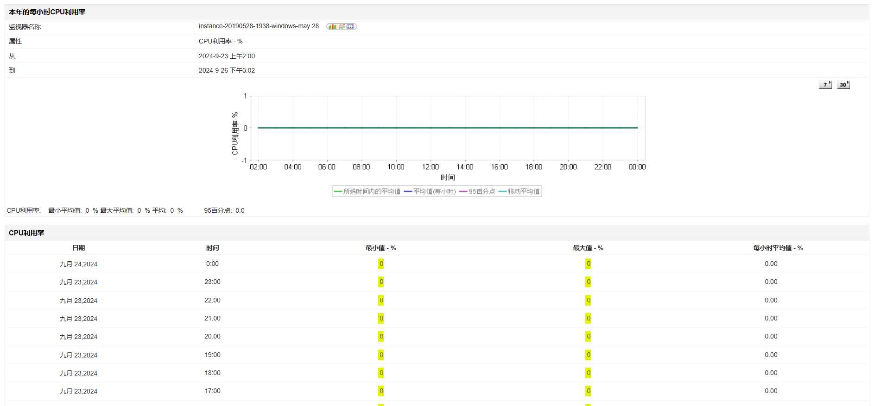Click the 日期 column header
This screenshot has height=406, width=874.
pos(78,248)
